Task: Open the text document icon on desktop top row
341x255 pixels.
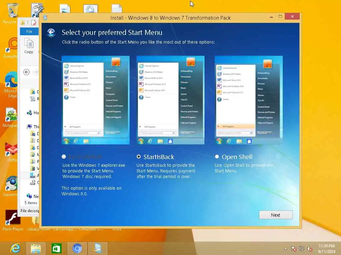Action: 117,8
